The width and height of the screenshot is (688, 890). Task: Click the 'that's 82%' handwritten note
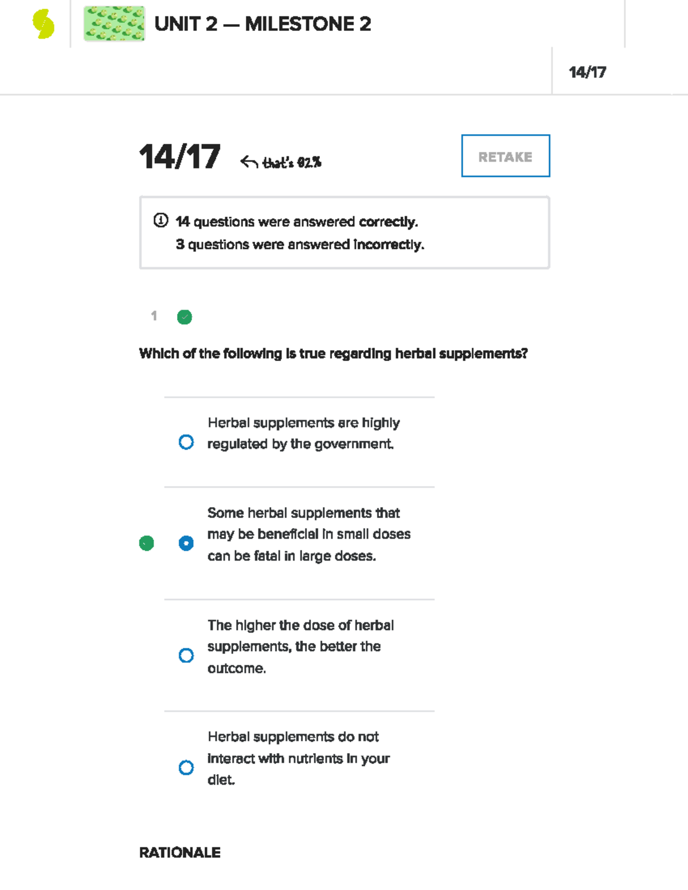pos(292,163)
